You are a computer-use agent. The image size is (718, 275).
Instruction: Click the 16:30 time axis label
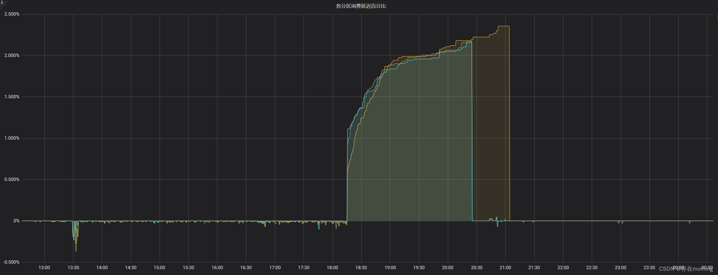tap(246, 268)
